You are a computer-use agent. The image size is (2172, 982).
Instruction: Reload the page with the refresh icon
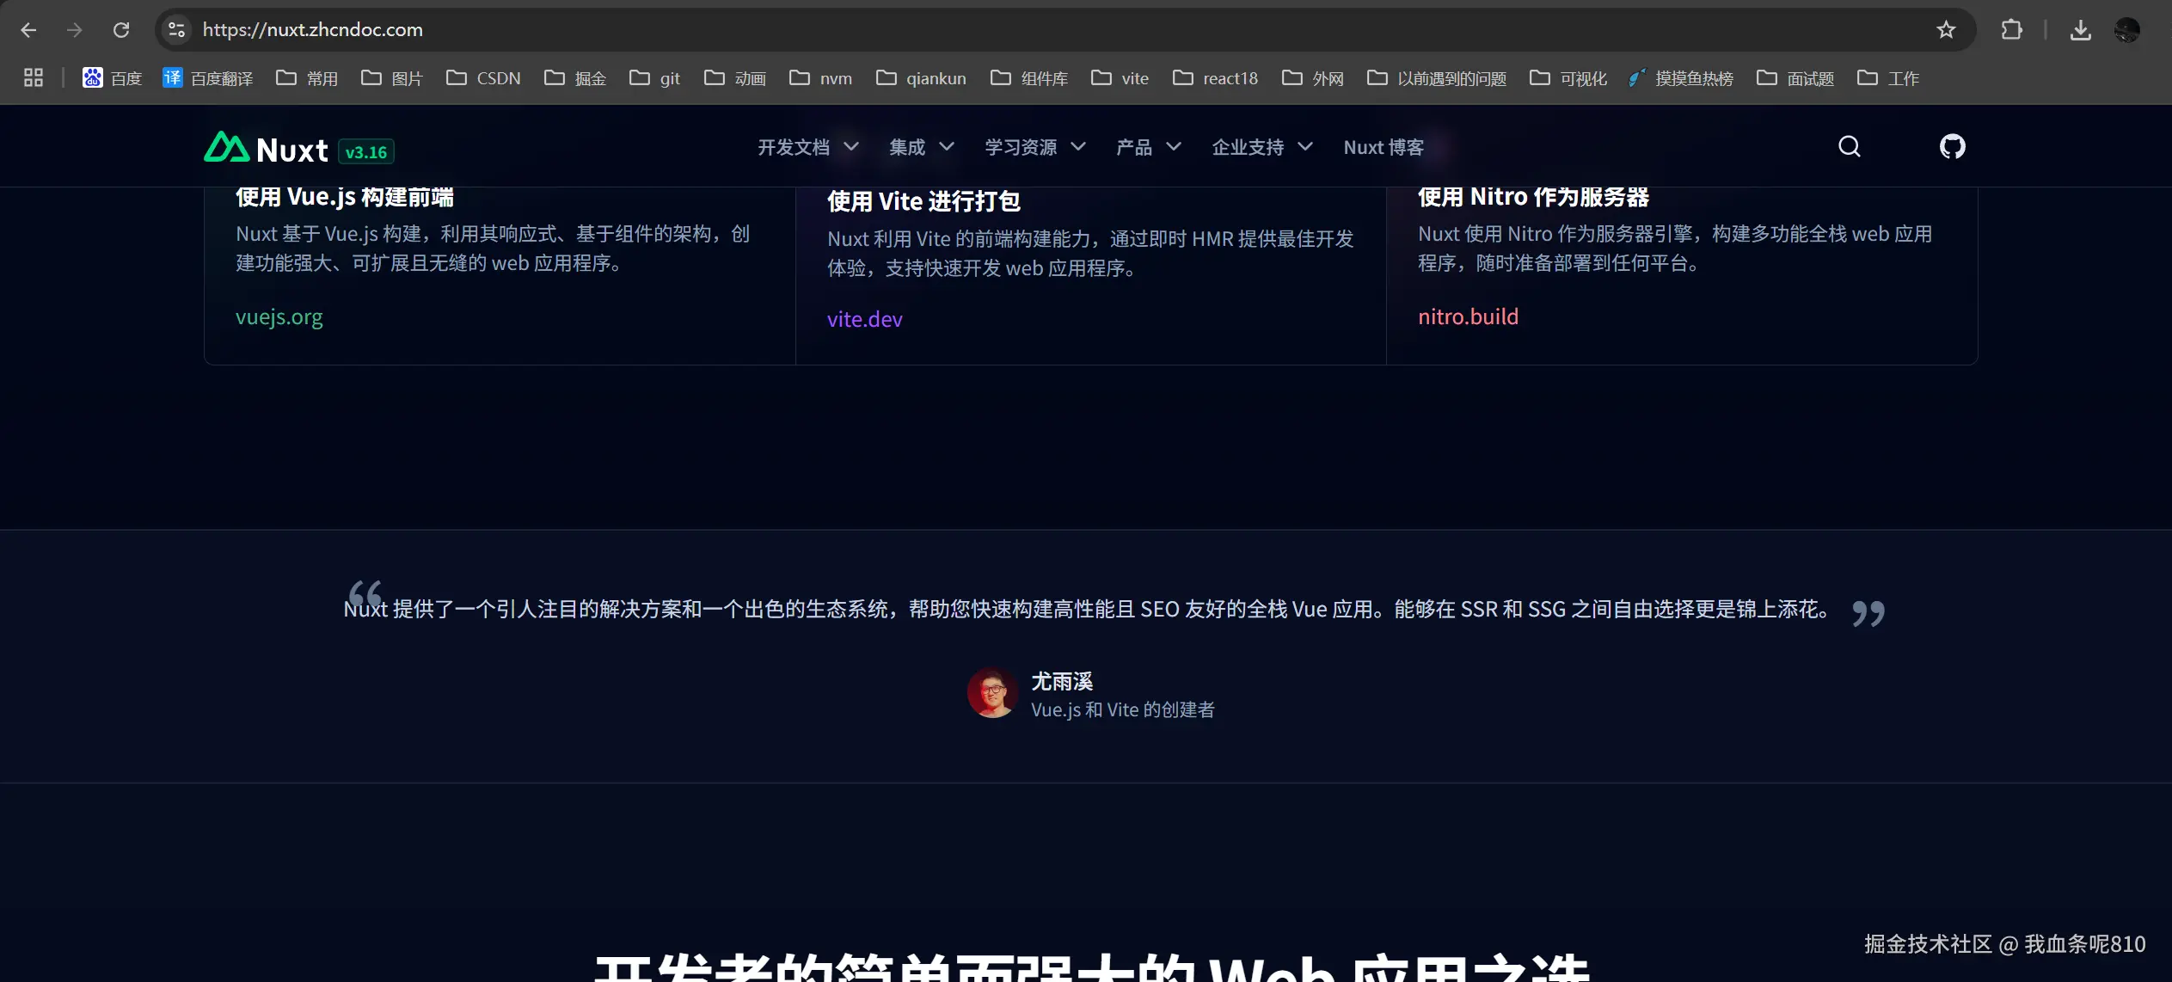(121, 30)
